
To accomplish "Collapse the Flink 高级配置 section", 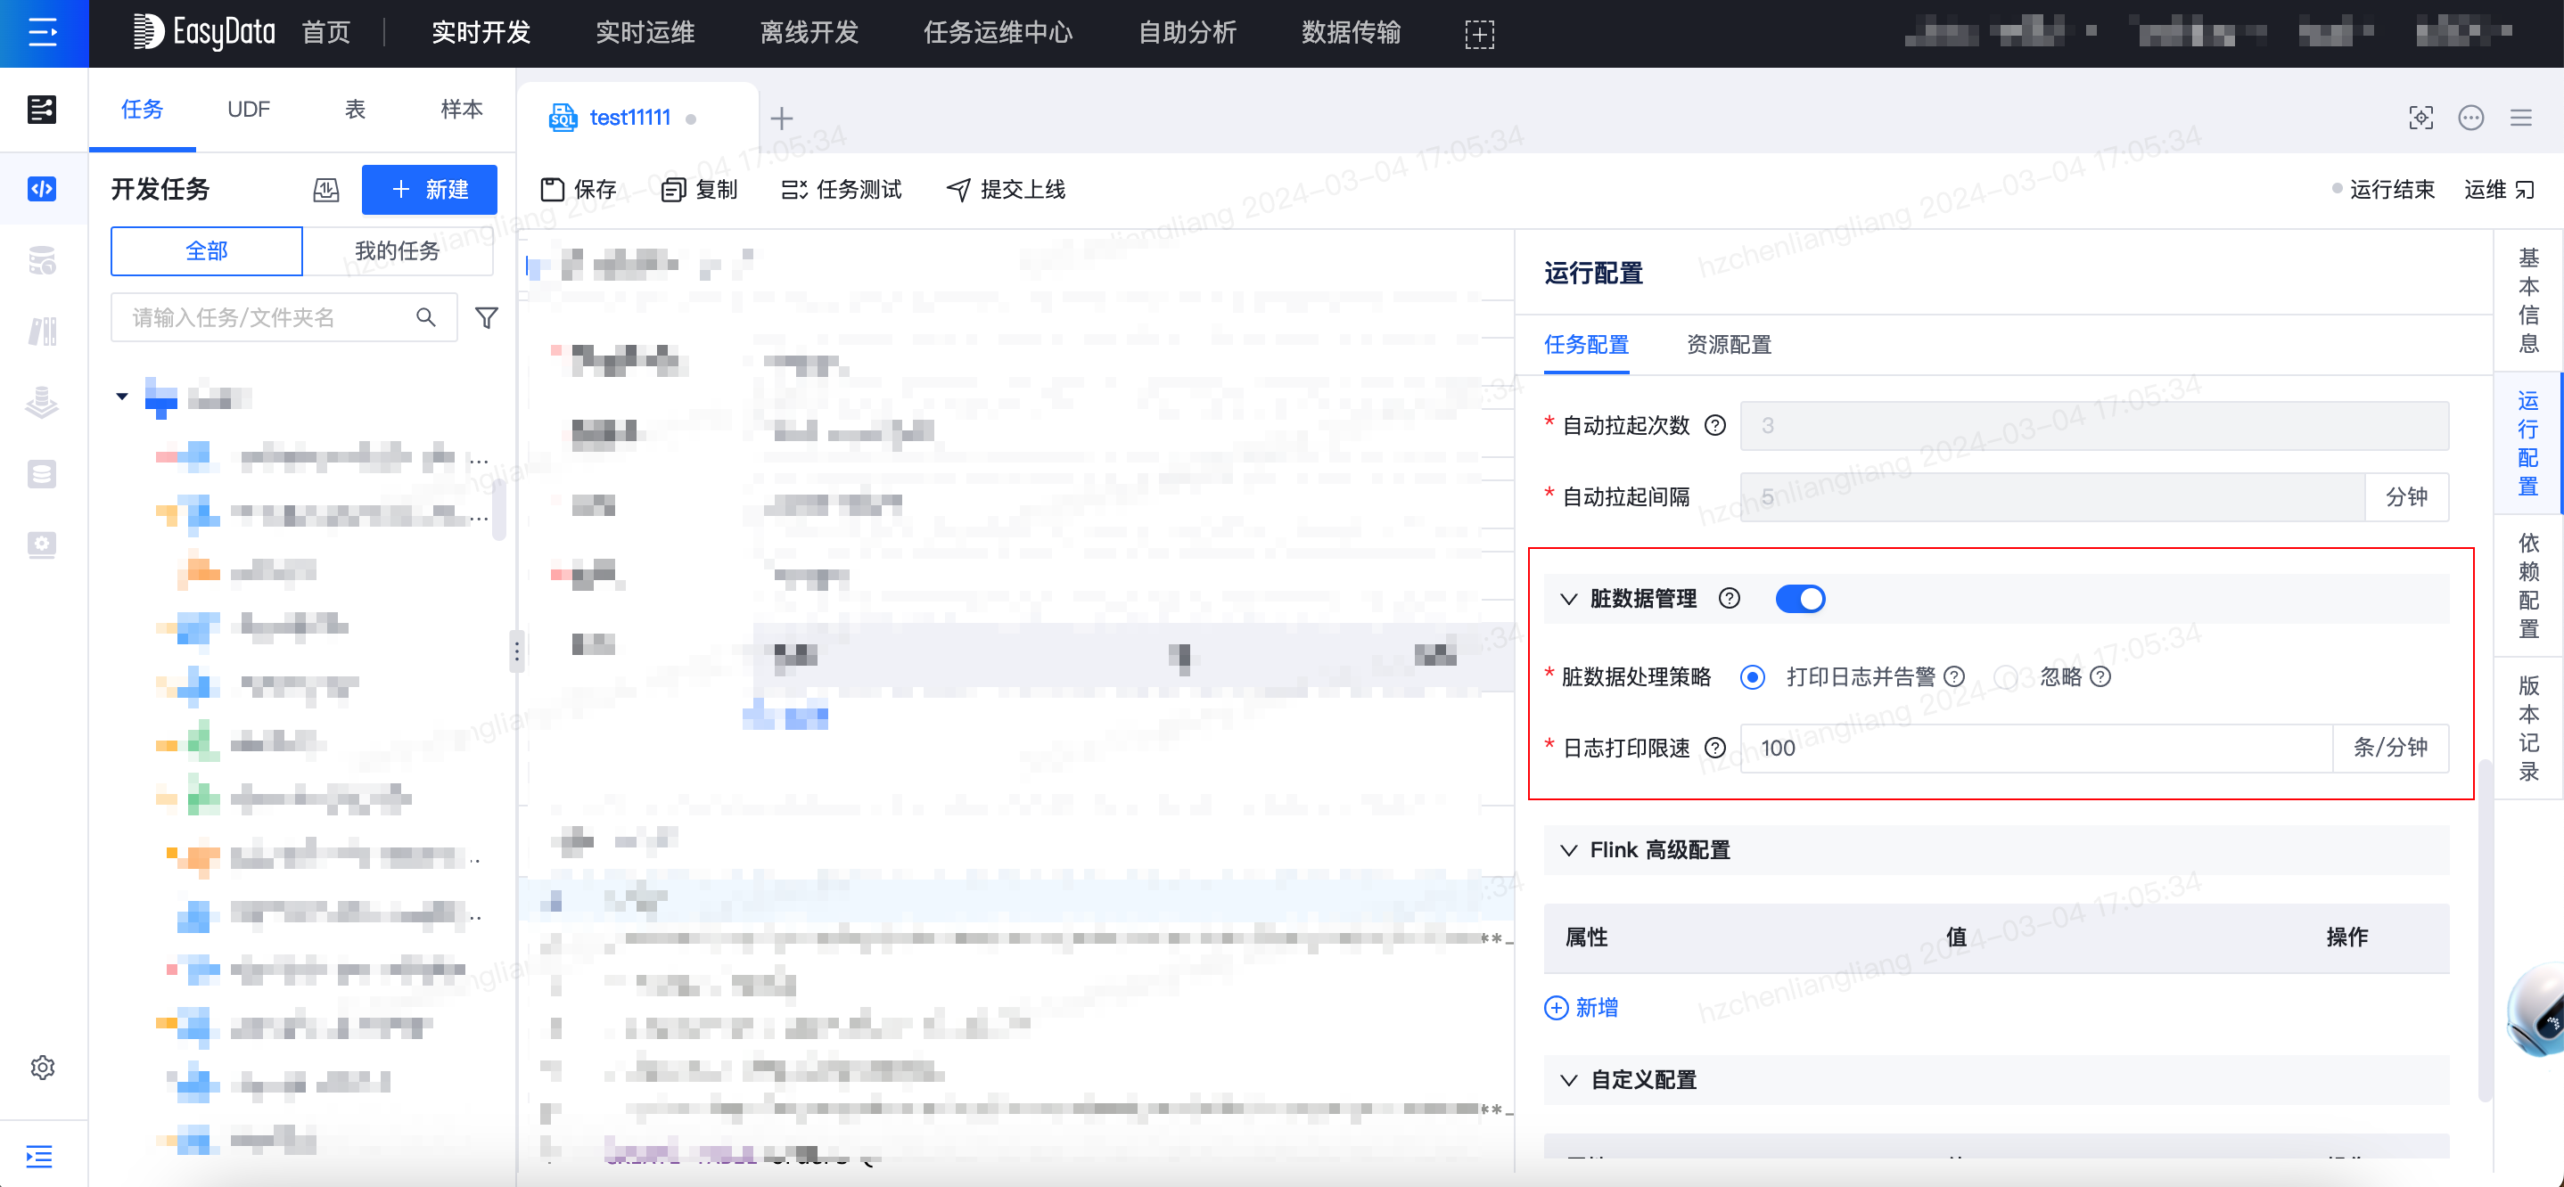I will (1569, 851).
